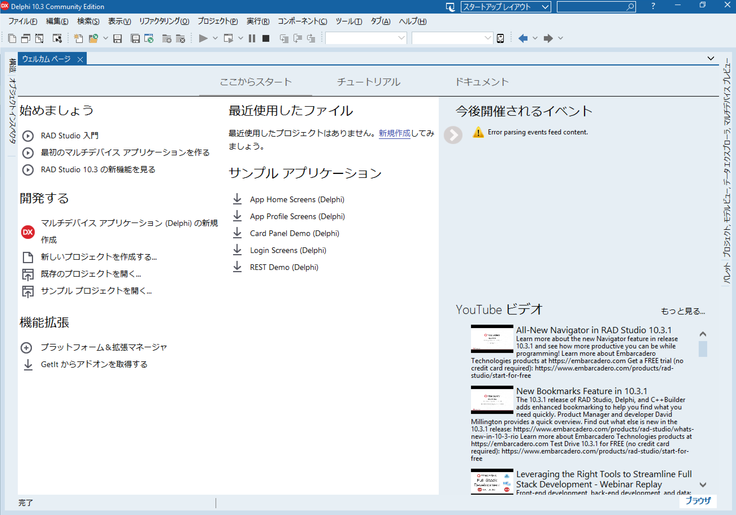This screenshot has width=736, height=515.
Task: Open the プロジェクト(P) menu
Action: (218, 21)
